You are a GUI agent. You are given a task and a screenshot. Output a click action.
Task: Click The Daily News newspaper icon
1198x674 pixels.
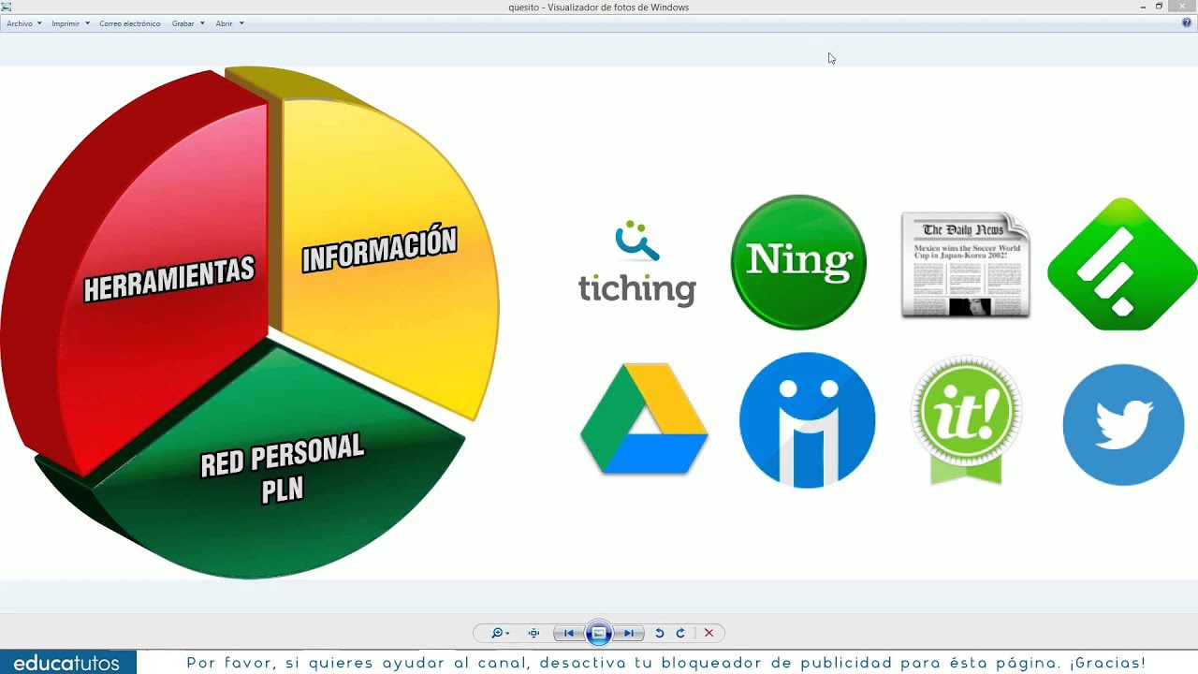[x=966, y=265]
